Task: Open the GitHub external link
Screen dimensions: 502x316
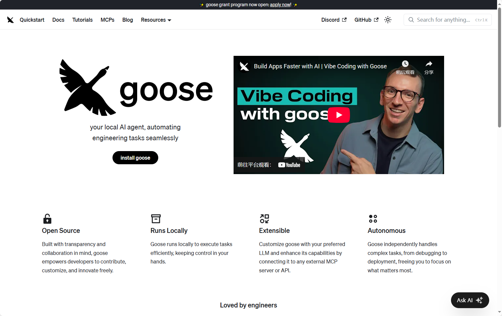Action: [366, 20]
